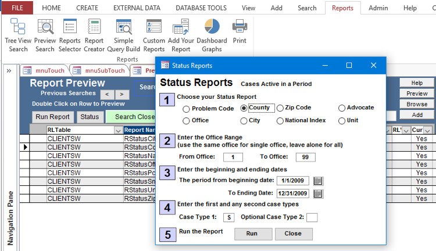
Task: Select the Problem Code radio button
Action: pos(186,109)
